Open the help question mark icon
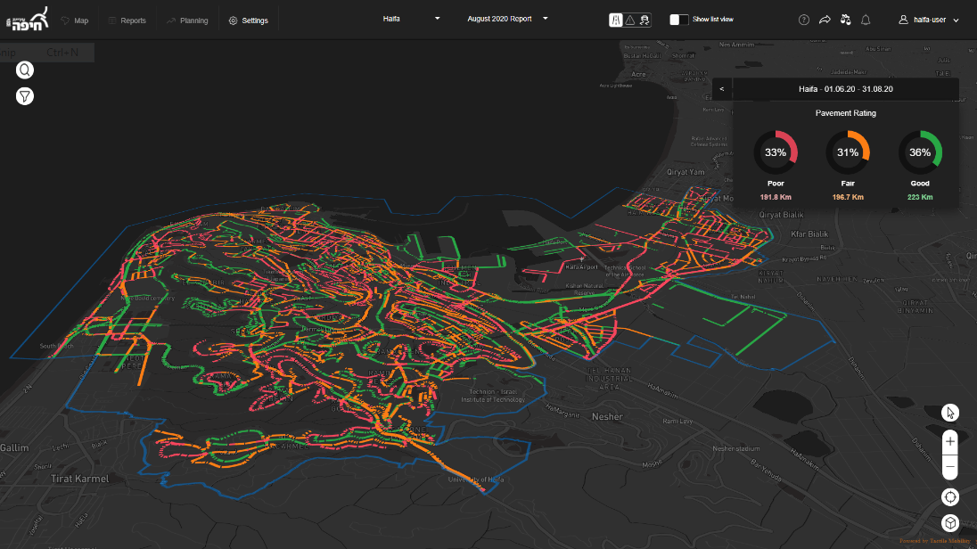The height and width of the screenshot is (549, 977). click(804, 20)
